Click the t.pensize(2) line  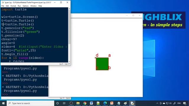tap(13, 35)
